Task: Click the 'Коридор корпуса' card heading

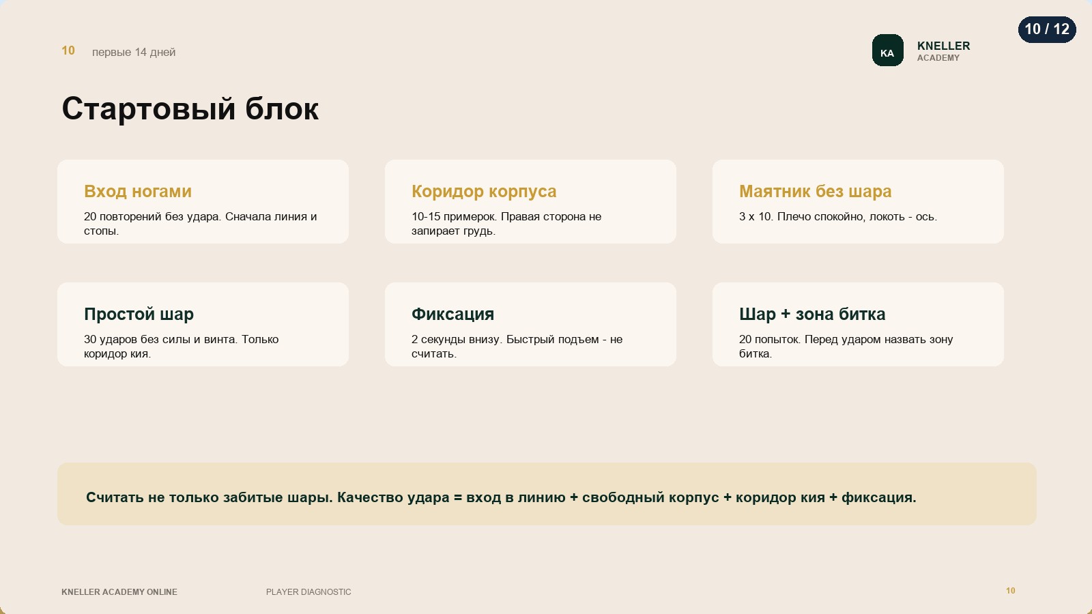Action: (484, 191)
